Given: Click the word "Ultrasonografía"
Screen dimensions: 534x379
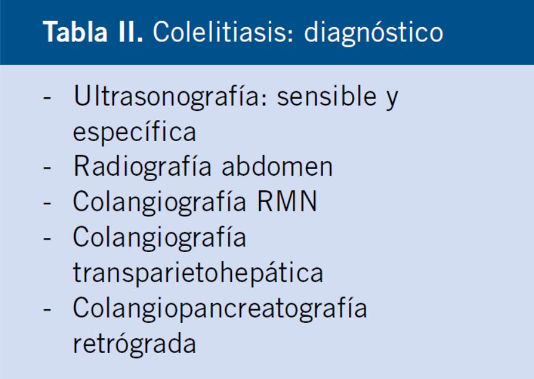Looking at the screenshot, I should [x=171, y=97].
